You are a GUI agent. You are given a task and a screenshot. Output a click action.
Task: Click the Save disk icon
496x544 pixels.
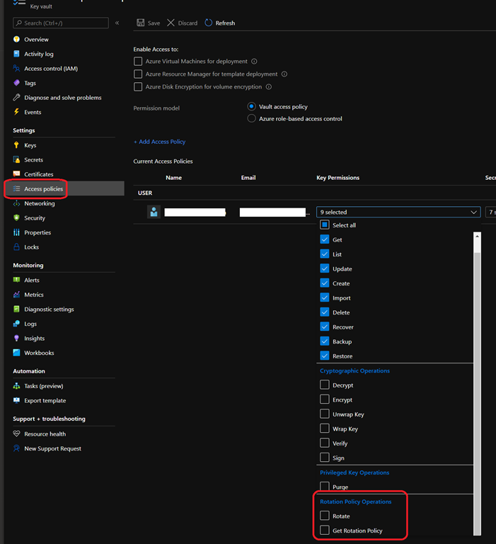pos(140,23)
